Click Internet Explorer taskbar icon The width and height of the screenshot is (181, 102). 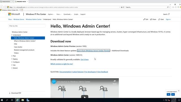[x=17, y=100]
